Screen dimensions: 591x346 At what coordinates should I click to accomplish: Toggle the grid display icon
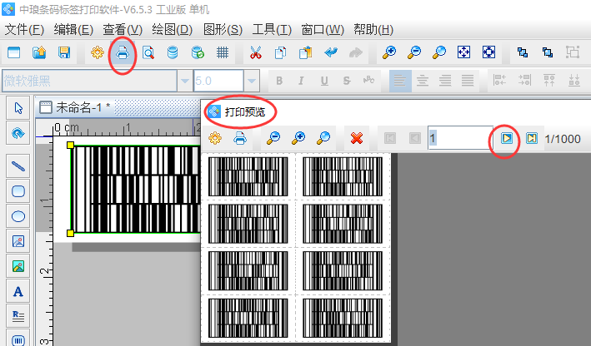pos(223,52)
